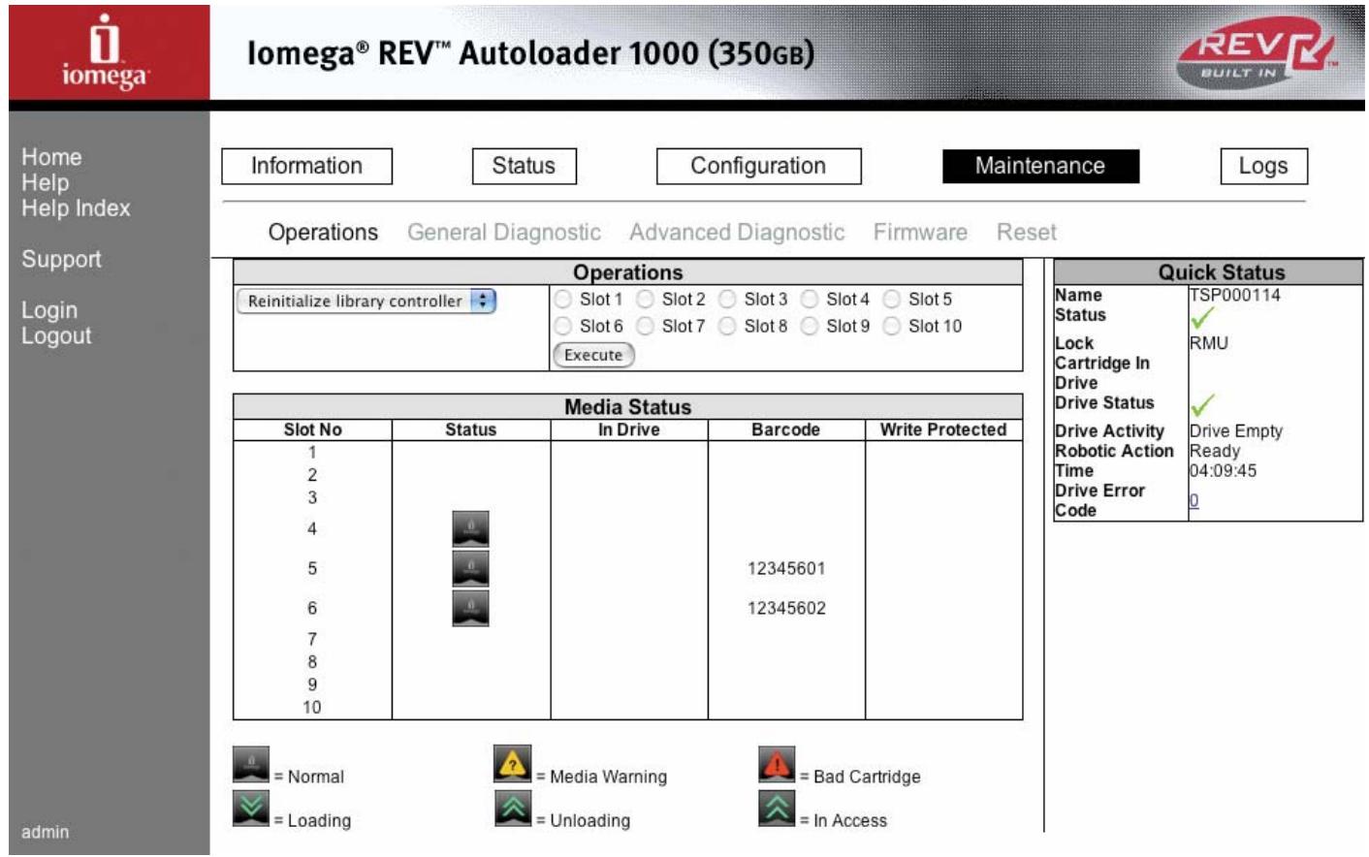The image size is (1369, 857).
Task: Click slot number 10 in table
Action: 312,708
